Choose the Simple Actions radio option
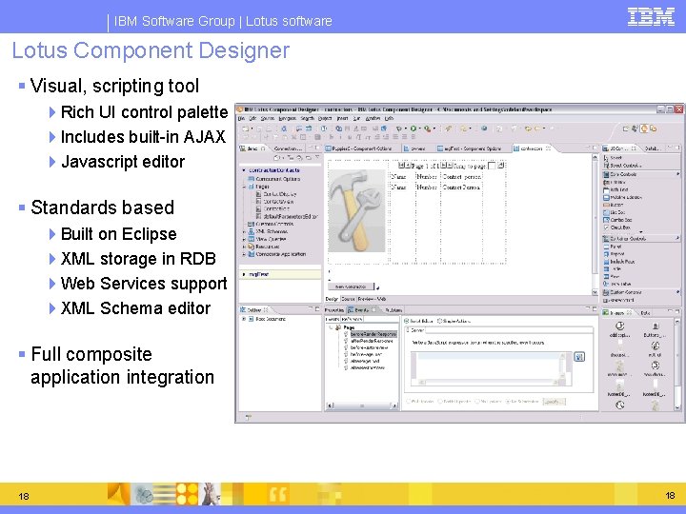The width and height of the screenshot is (686, 514). pyautogui.click(x=454, y=321)
